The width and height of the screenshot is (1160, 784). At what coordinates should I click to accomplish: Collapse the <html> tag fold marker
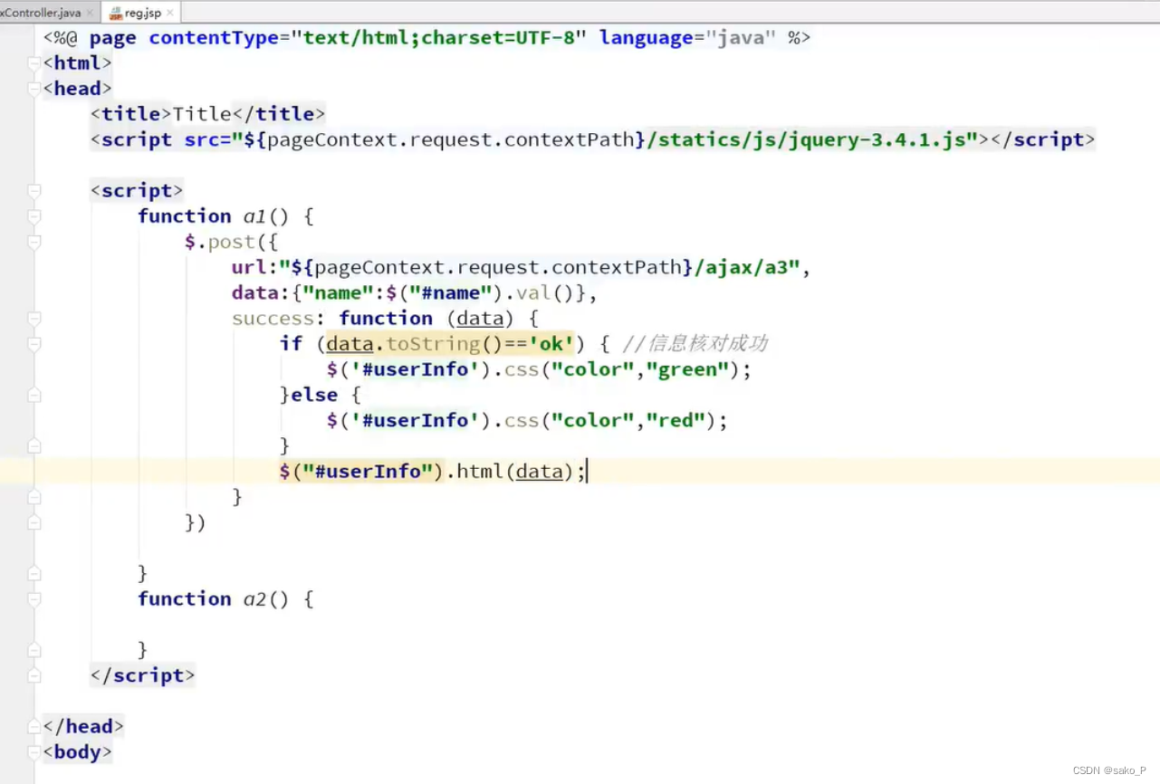click(x=34, y=63)
